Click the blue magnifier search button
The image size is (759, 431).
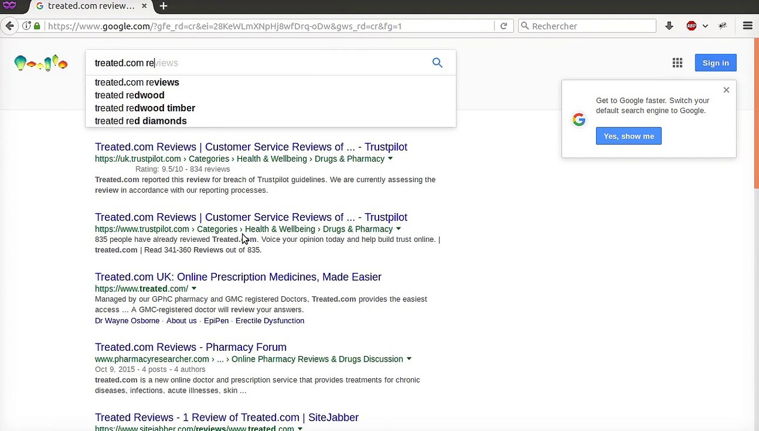(x=437, y=63)
